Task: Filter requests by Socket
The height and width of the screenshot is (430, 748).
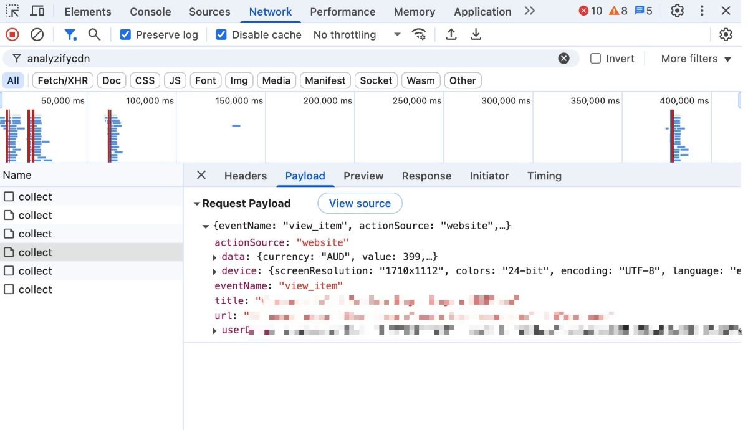Action: (x=376, y=80)
